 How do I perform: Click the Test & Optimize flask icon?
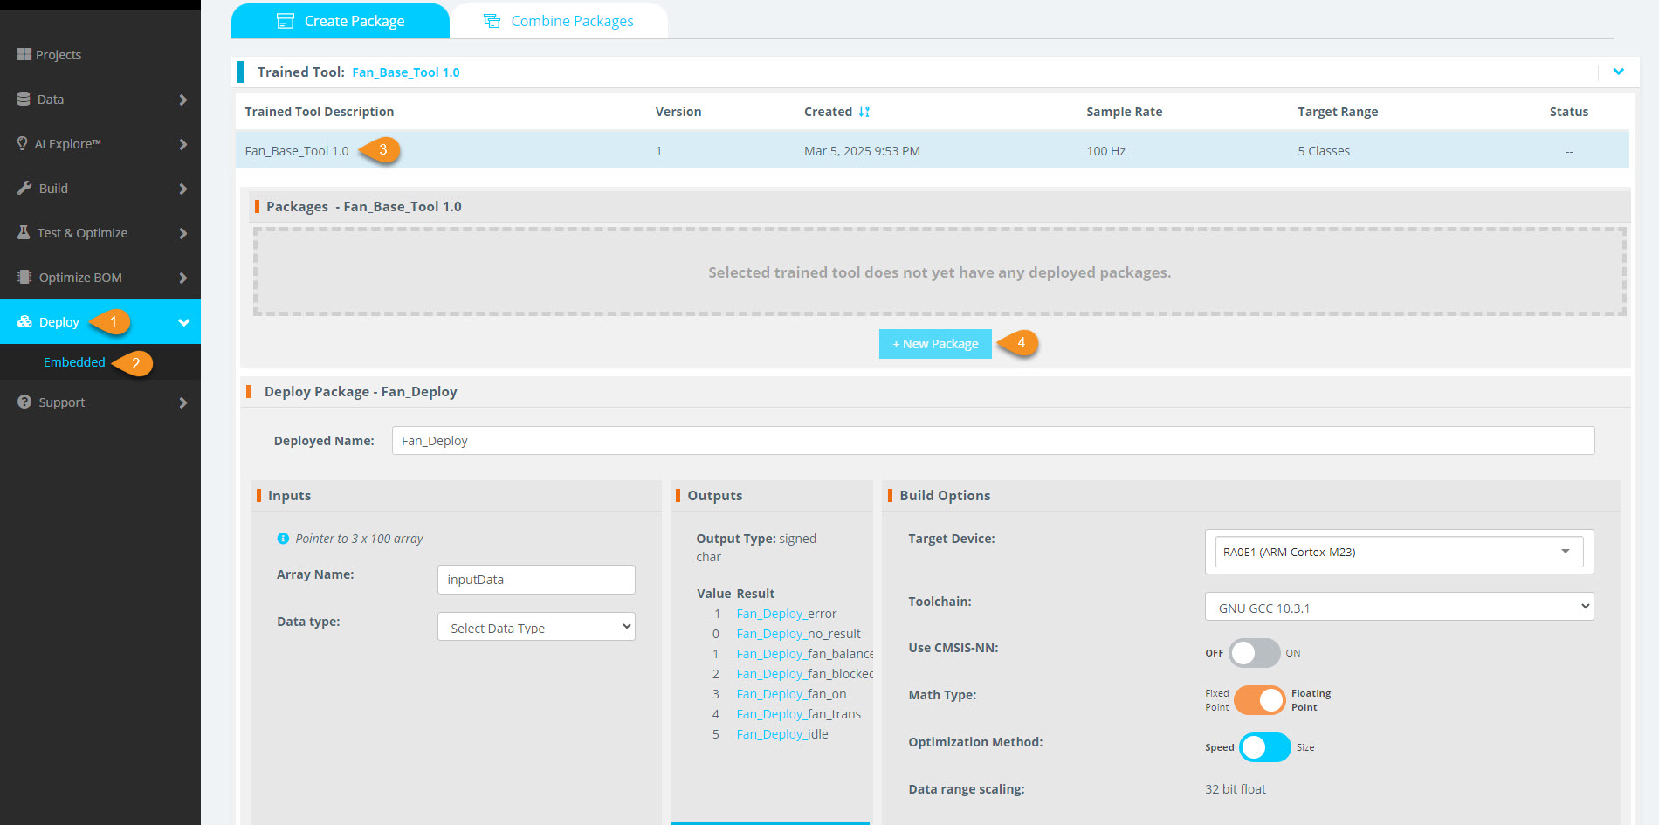click(24, 232)
